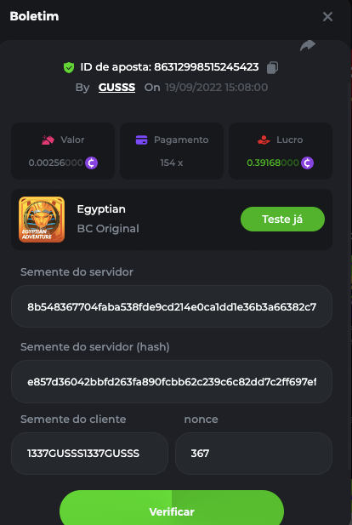Open GUSSS user profile link
The height and width of the screenshot is (525, 352).
click(x=116, y=88)
